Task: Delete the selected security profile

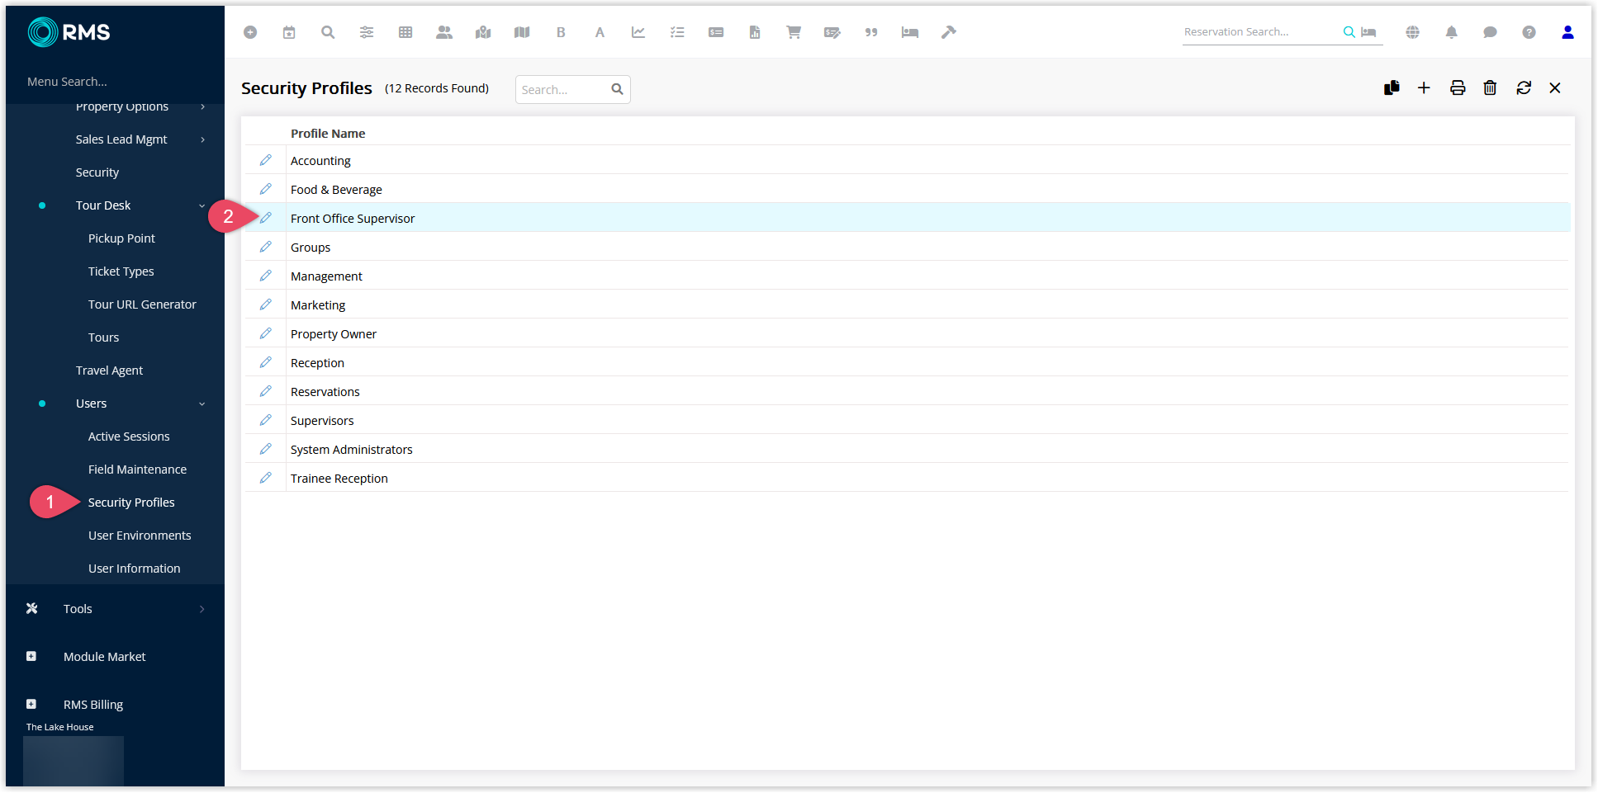Action: (x=1490, y=87)
